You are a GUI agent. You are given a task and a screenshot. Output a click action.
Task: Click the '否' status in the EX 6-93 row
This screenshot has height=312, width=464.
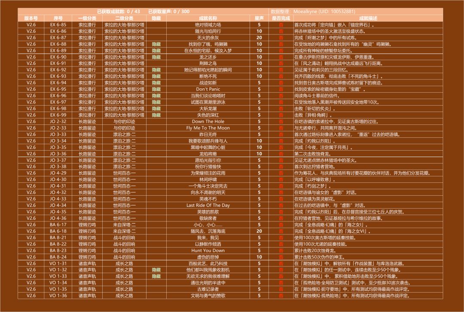coord(281,76)
